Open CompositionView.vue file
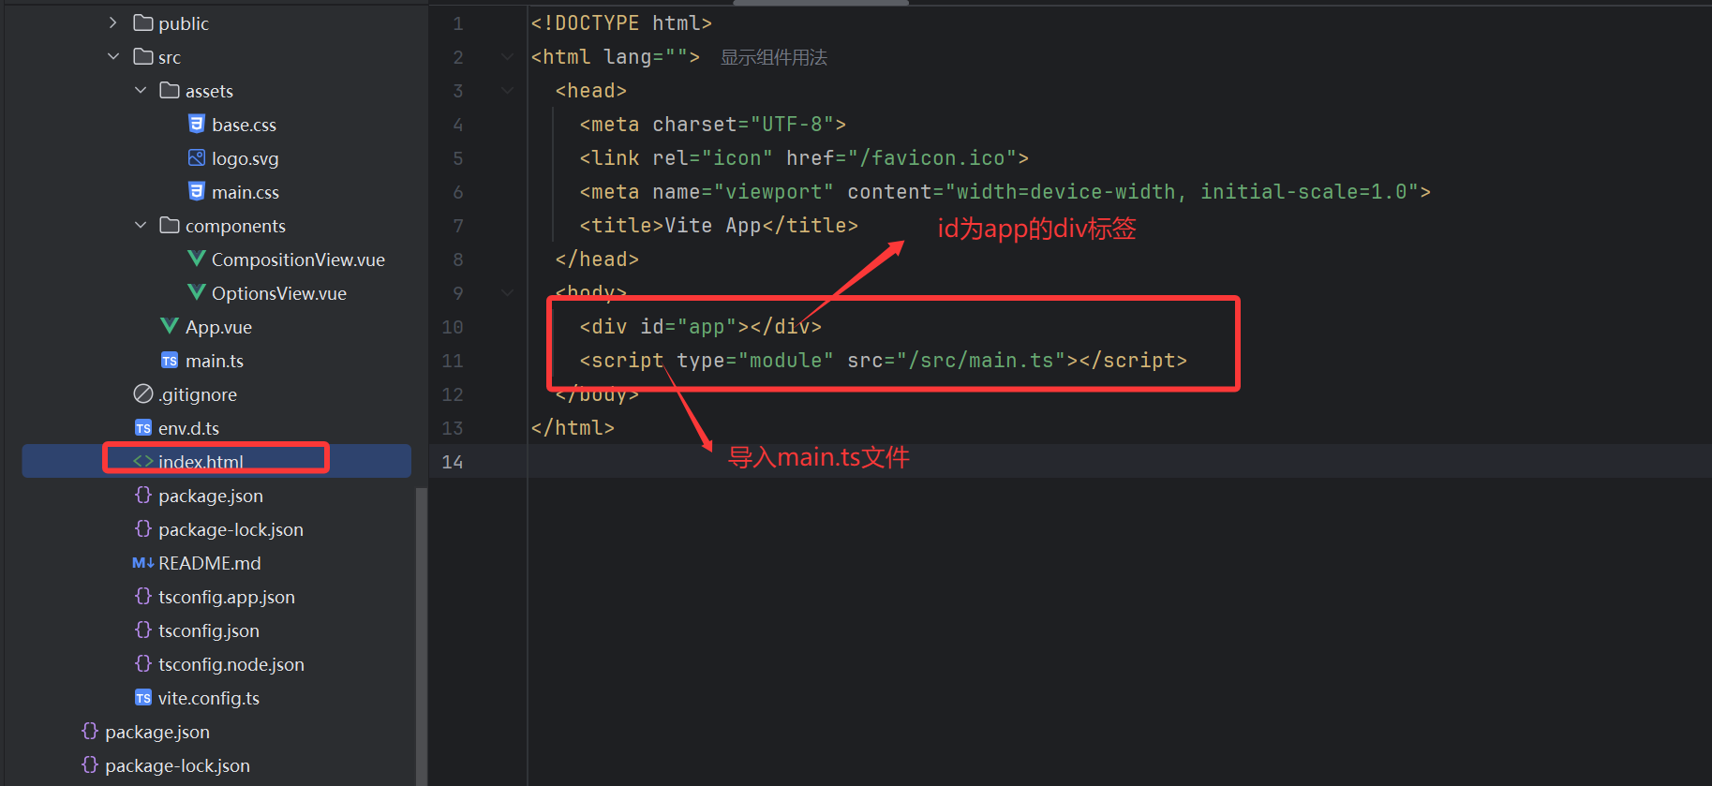 click(x=298, y=260)
